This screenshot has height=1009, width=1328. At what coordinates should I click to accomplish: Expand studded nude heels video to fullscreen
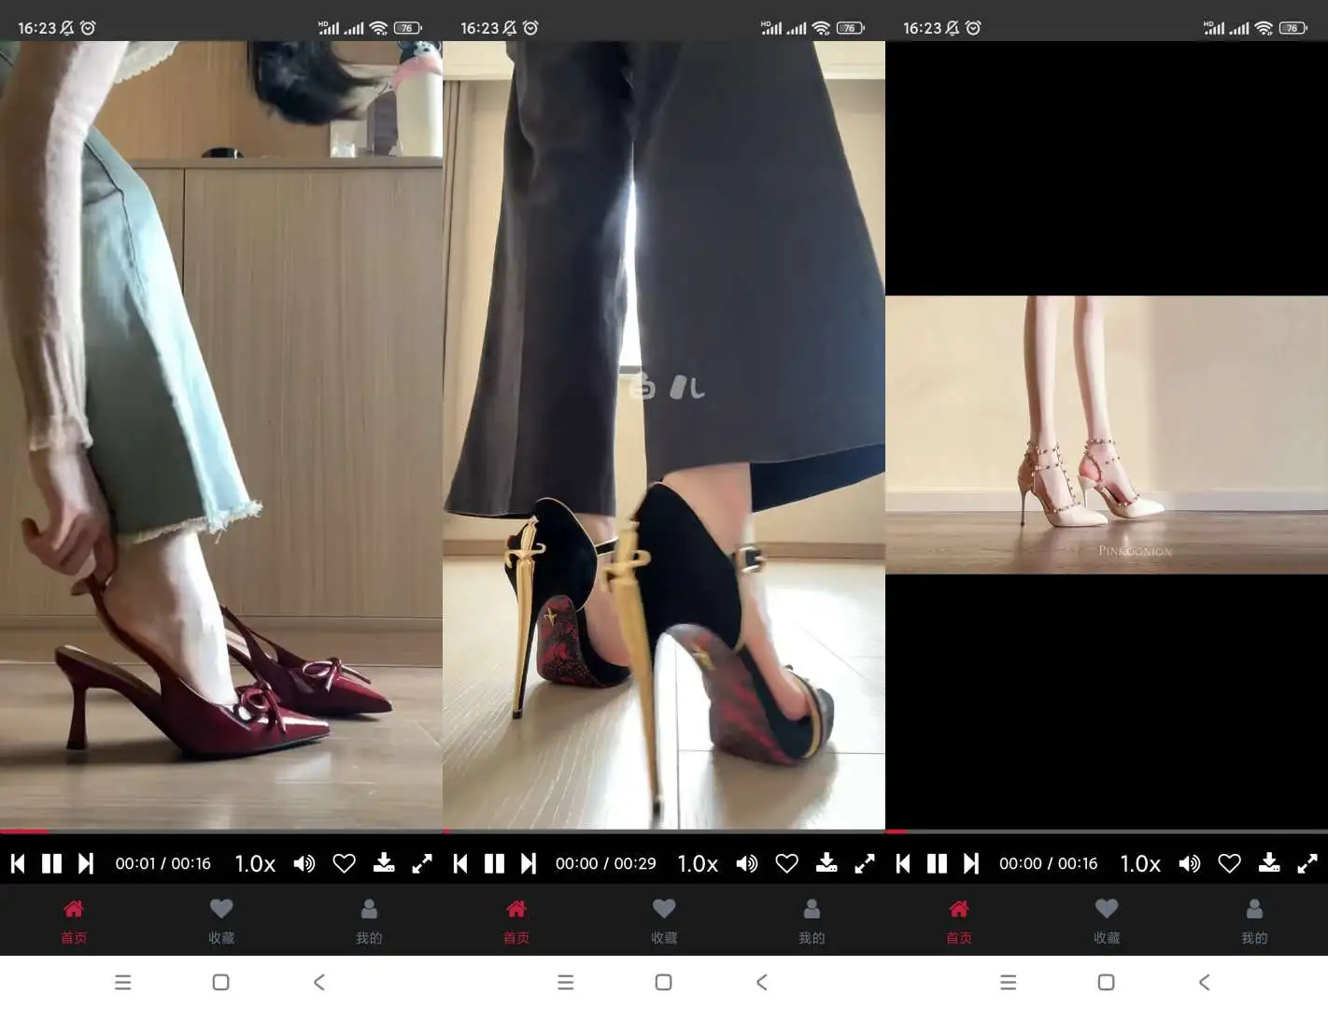[x=1307, y=863]
